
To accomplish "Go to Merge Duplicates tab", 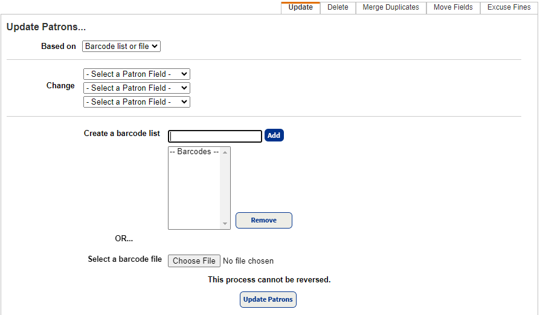I will click(390, 7).
